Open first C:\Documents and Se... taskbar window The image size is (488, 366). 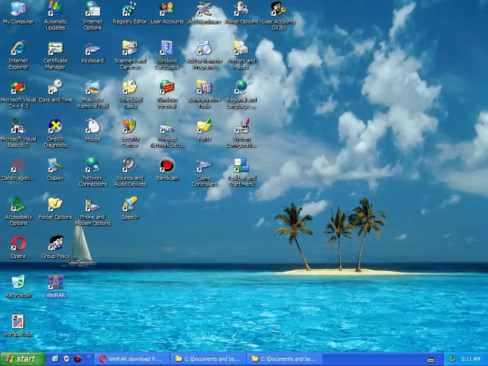coord(209,359)
